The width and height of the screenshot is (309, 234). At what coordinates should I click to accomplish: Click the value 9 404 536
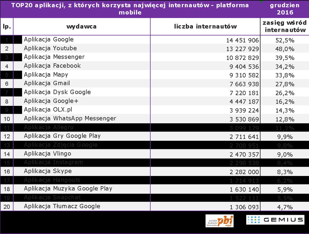pyautogui.click(x=244, y=66)
